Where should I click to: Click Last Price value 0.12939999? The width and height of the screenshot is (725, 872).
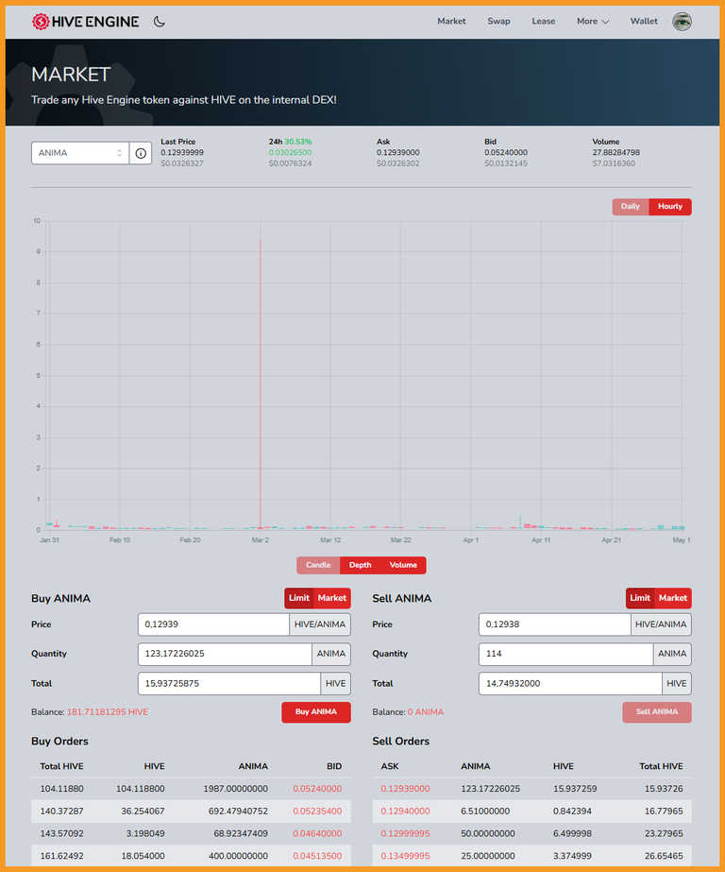click(182, 152)
